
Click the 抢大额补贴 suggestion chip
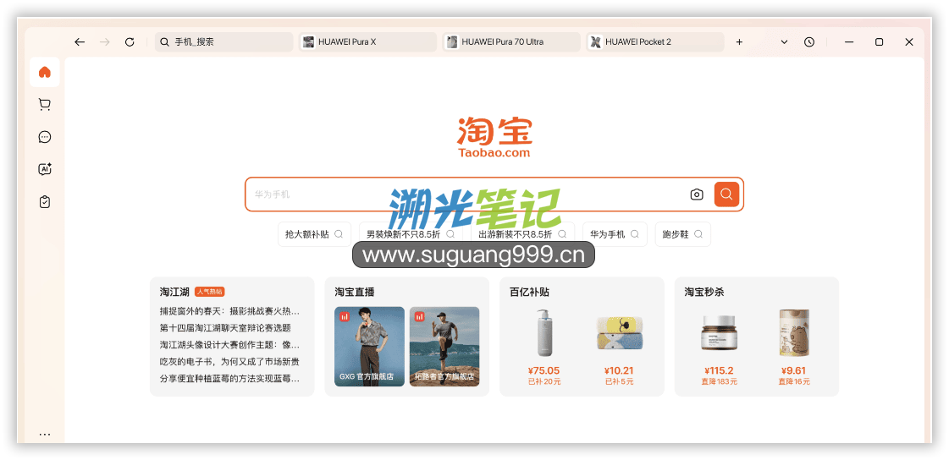point(314,234)
